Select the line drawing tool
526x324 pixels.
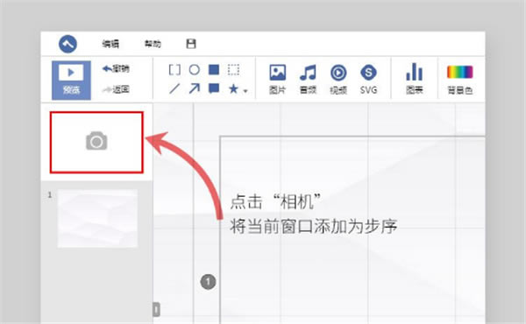(x=174, y=88)
